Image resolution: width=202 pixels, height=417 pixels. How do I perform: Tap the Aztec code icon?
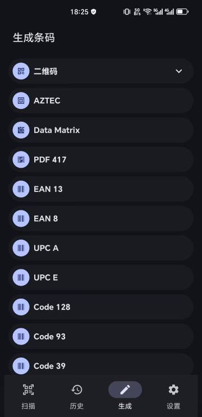click(21, 100)
